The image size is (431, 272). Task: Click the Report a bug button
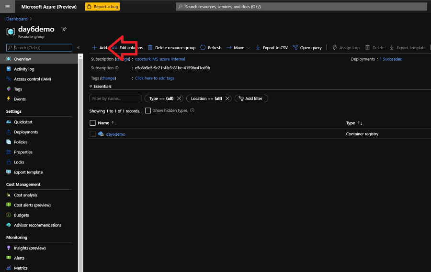(102, 7)
